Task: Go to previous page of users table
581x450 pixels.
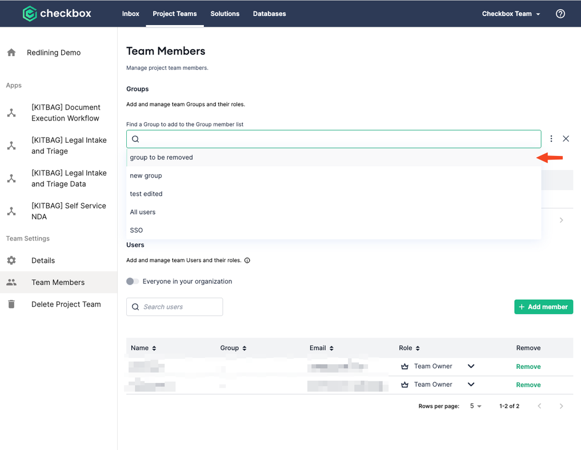Action: click(539, 406)
